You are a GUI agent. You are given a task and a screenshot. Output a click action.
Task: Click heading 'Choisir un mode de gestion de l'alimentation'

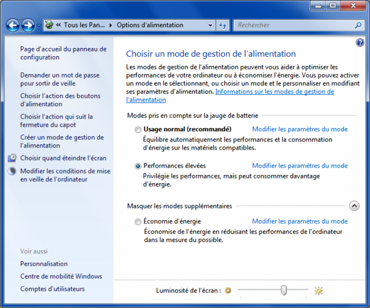tap(210, 54)
